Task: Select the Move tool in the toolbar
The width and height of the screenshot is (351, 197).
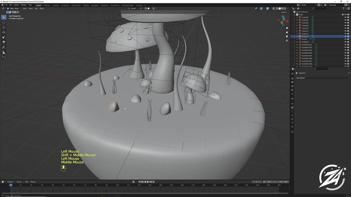Action: pos(4,27)
